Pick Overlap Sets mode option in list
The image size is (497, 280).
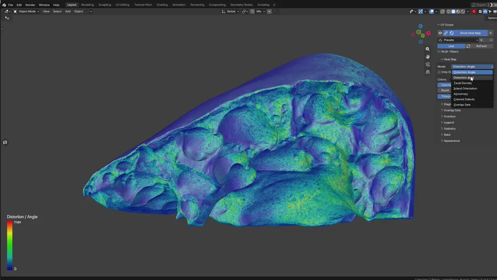[x=472, y=105]
